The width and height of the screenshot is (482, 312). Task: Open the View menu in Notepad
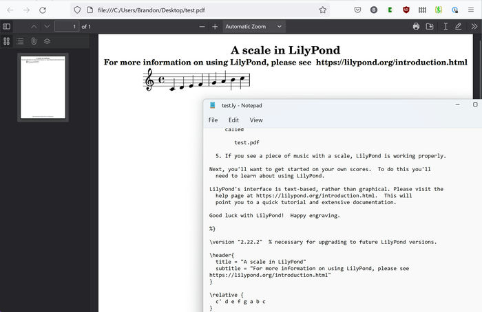(x=256, y=120)
